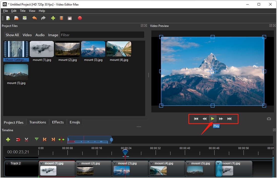Image resolution: width=277 pixels, height=178 pixels.
Task: Capture a snapshot with the camera icon
Action: coord(269,119)
